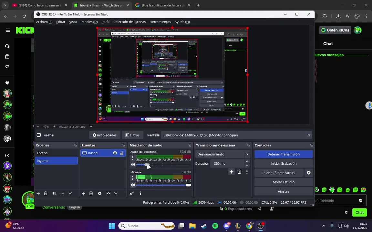Image resolution: width=372 pixels, height=232 pixels.
Task: Show hidden system tray icons
Action: pos(324,226)
